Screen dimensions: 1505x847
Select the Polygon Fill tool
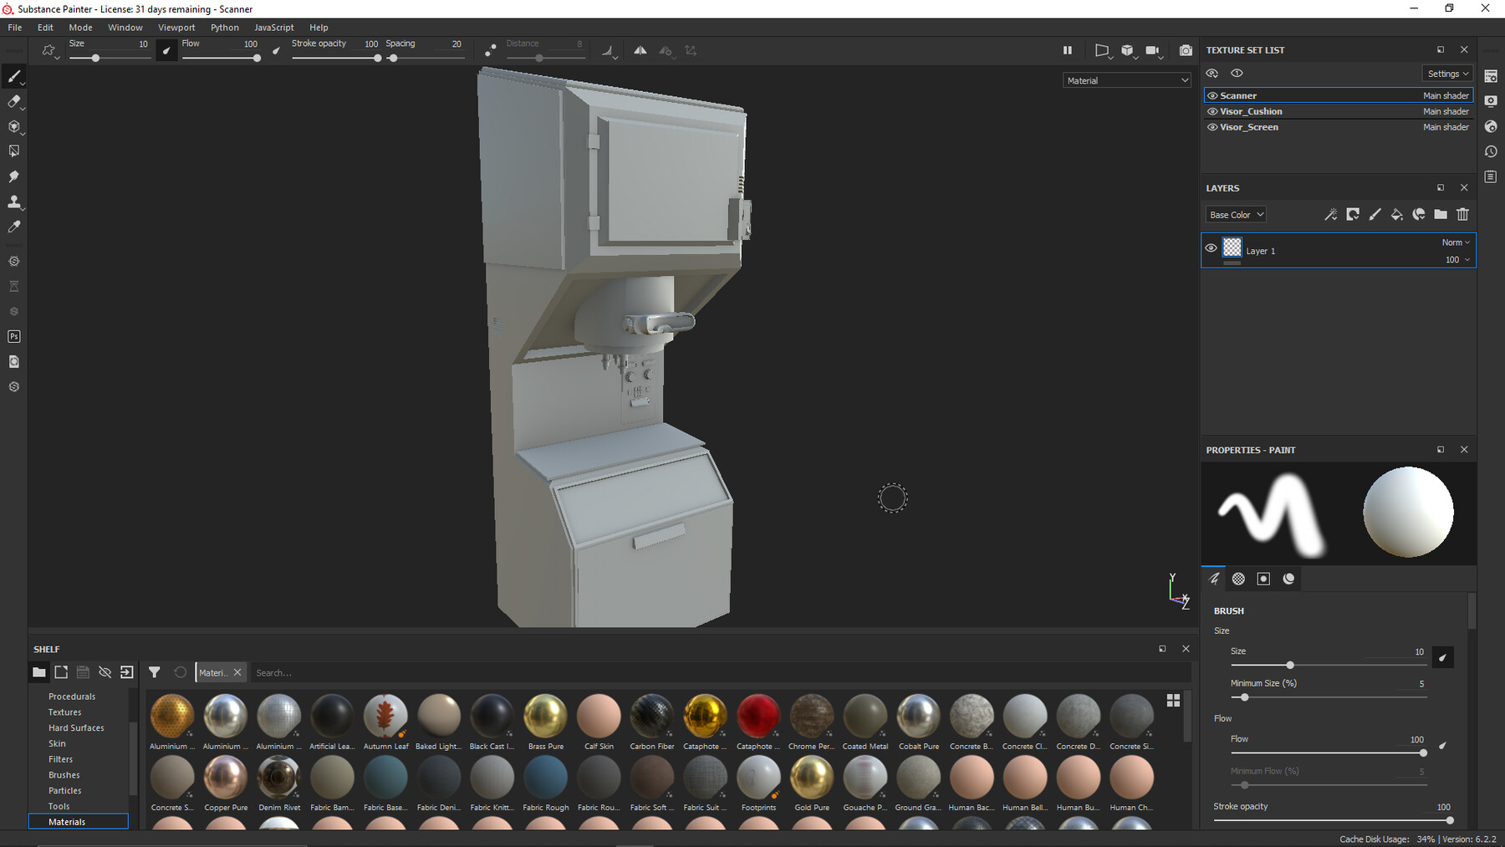[14, 151]
